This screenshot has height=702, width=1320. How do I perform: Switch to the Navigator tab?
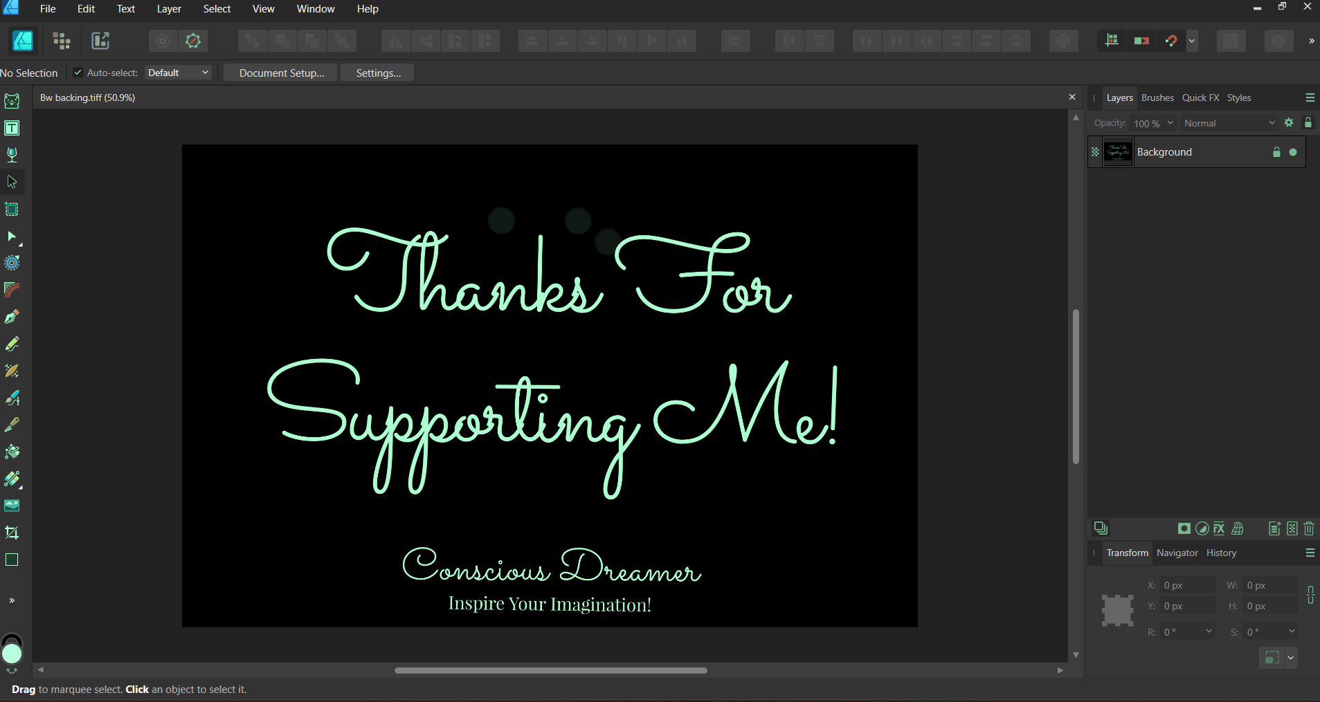point(1177,553)
